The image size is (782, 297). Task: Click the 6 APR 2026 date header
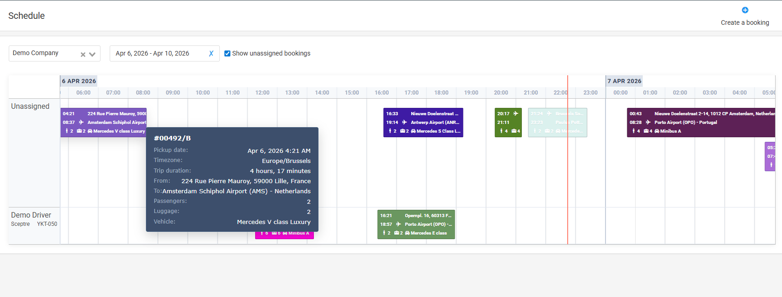(79, 81)
